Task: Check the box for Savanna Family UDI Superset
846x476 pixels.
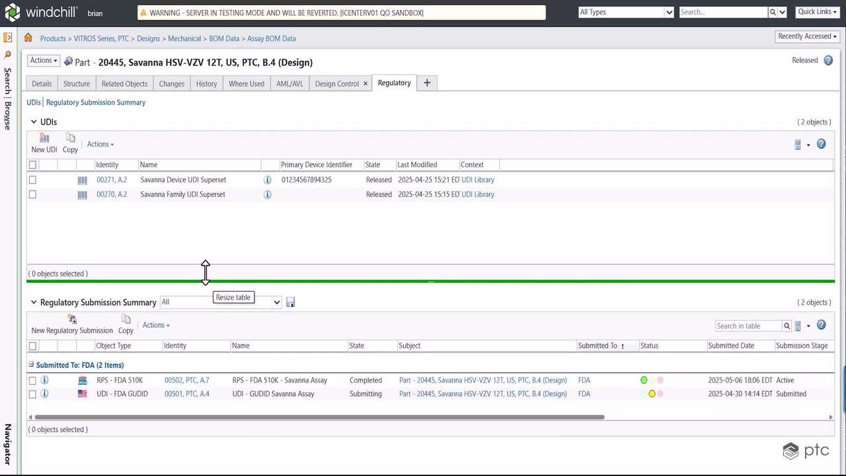Action: tap(32, 194)
